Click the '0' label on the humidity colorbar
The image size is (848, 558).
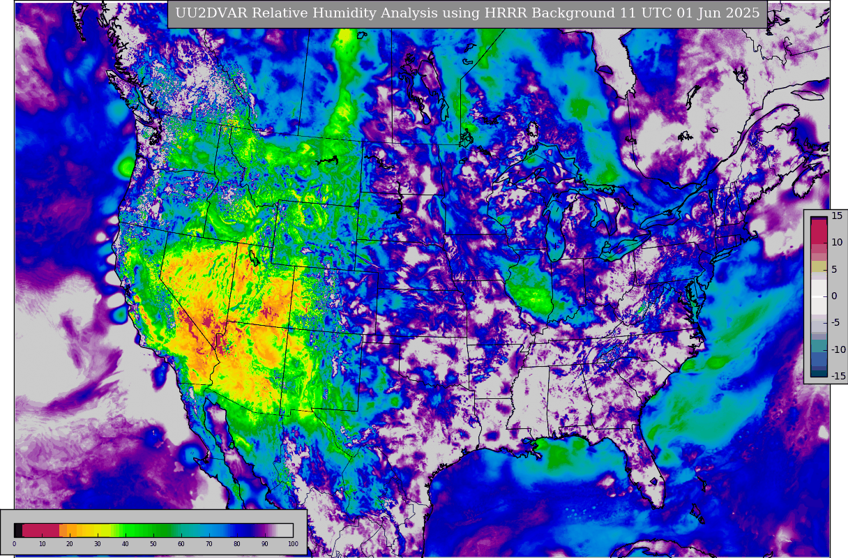pyautogui.click(x=14, y=544)
